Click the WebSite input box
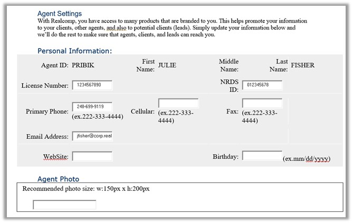 click(92, 156)
